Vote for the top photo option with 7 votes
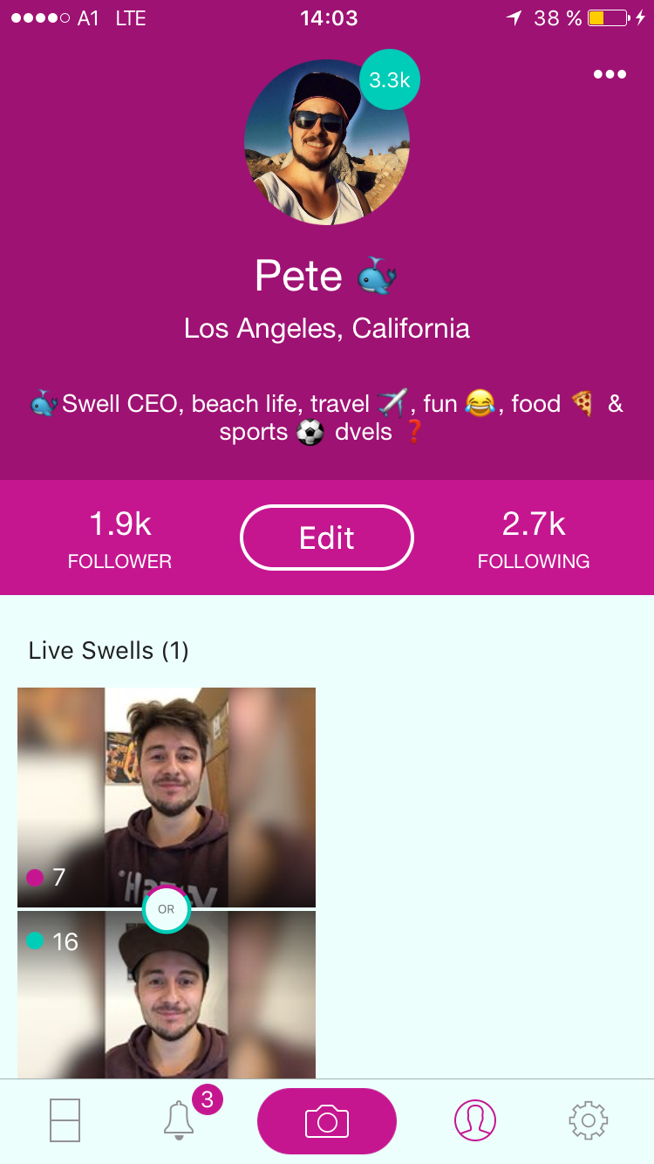 coord(167,798)
